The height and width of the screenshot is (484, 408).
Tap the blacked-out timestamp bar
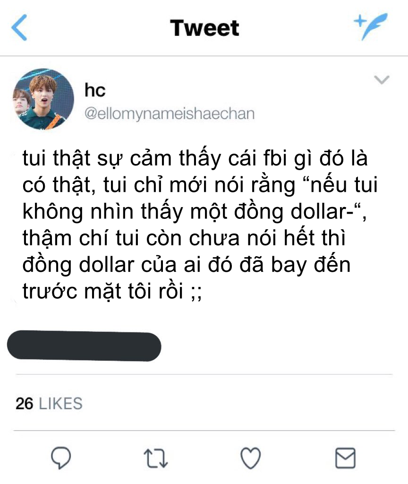point(84,346)
